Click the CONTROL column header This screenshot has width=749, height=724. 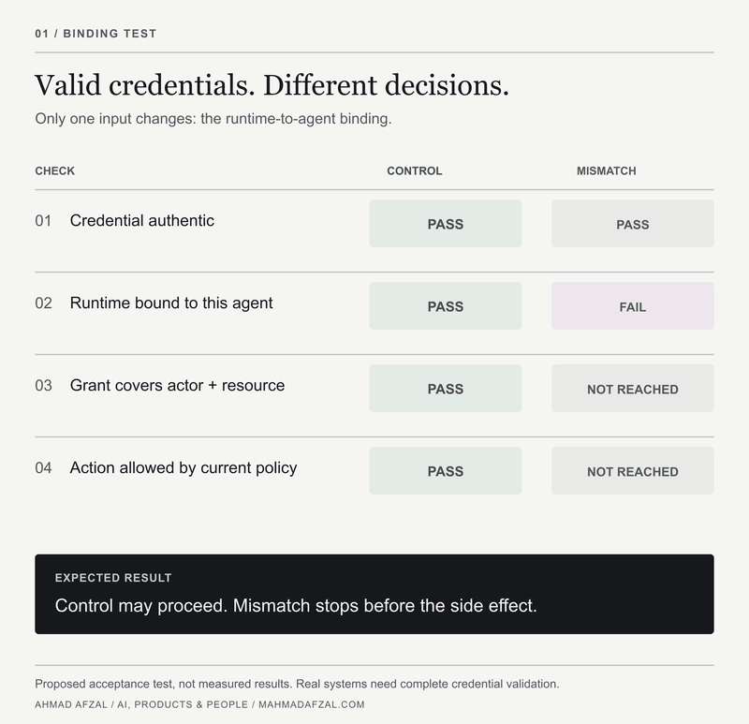point(415,171)
